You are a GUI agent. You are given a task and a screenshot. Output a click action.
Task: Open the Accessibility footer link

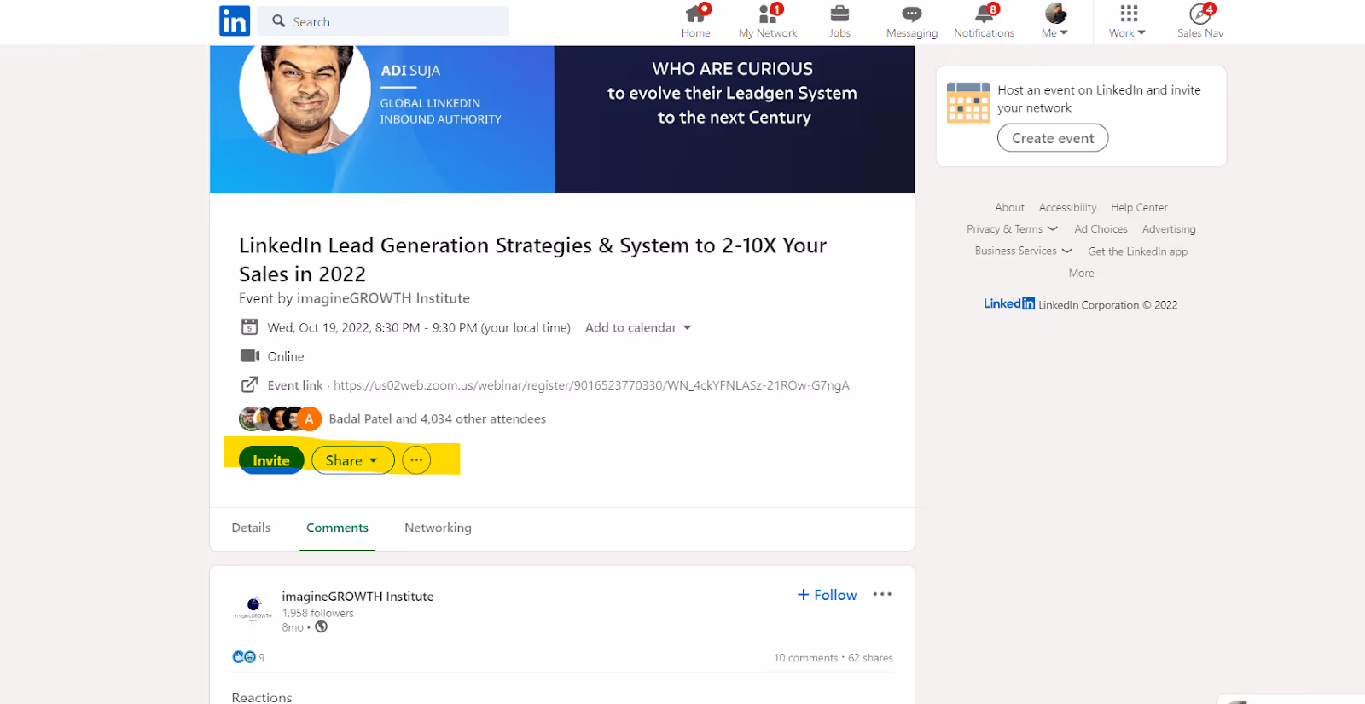pos(1067,207)
